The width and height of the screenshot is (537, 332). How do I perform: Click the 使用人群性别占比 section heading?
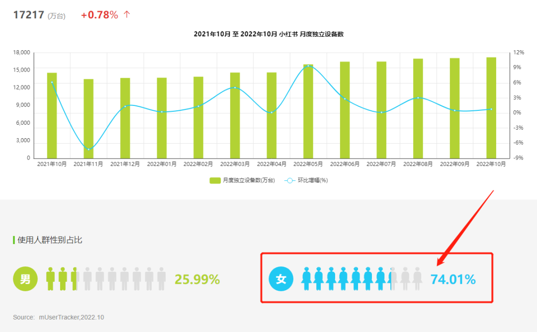(50, 240)
